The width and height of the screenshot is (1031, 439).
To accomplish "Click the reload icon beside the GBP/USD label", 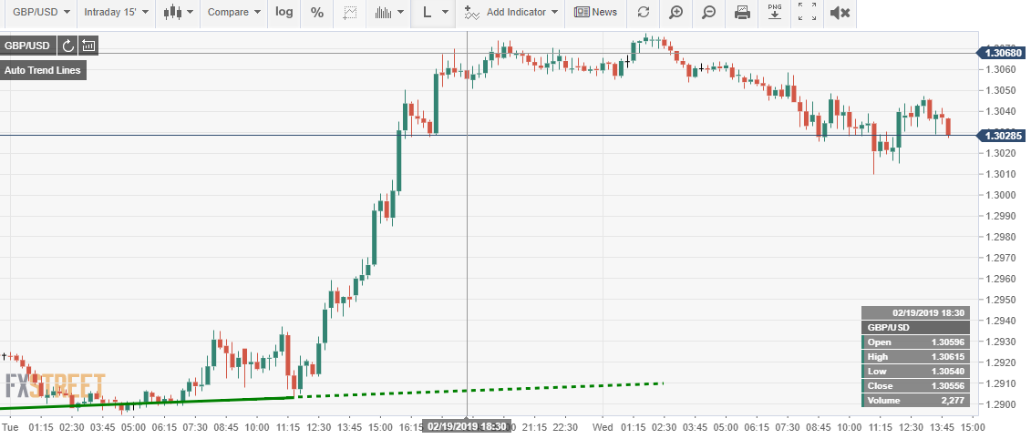I will tap(67, 46).
